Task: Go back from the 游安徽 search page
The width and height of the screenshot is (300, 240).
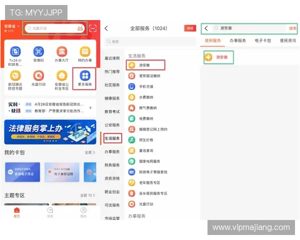Action: pos(206,28)
